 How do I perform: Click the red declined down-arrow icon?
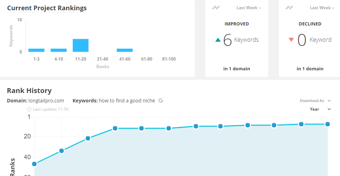click(x=291, y=40)
